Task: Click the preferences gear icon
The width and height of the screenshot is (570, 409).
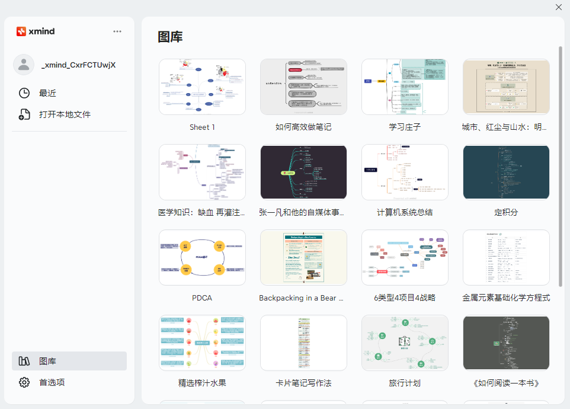Action: [24, 382]
